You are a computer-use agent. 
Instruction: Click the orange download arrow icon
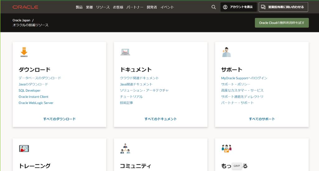click(24, 52)
